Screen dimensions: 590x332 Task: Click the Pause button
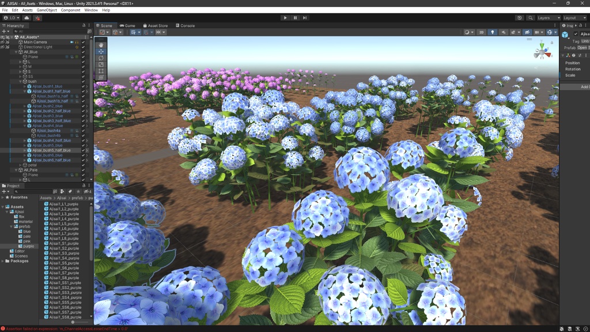295,18
